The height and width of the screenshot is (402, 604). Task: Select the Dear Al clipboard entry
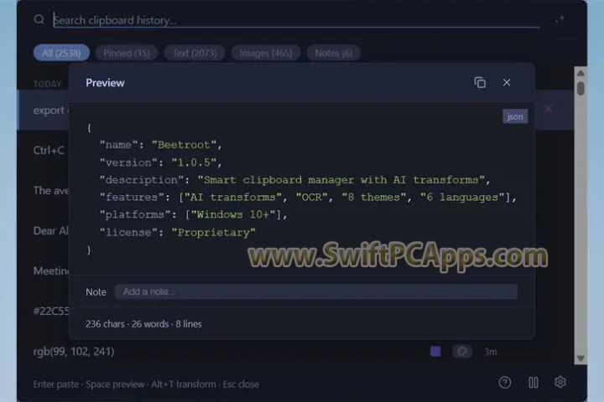[50, 231]
